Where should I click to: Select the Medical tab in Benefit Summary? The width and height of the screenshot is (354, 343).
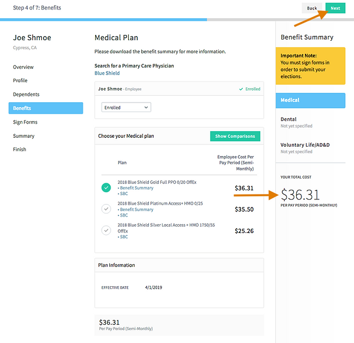310,101
